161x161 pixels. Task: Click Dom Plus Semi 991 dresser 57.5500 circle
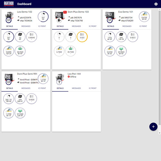click(x=20, y=113)
